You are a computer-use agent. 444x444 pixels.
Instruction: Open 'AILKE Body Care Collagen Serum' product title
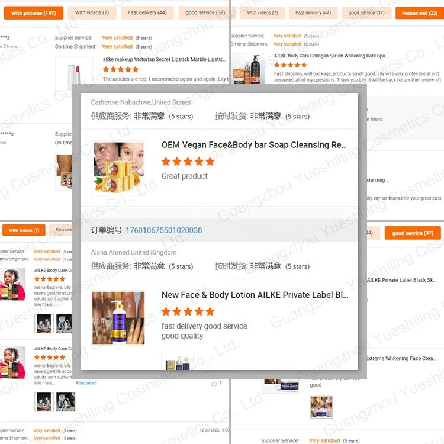click(x=331, y=56)
